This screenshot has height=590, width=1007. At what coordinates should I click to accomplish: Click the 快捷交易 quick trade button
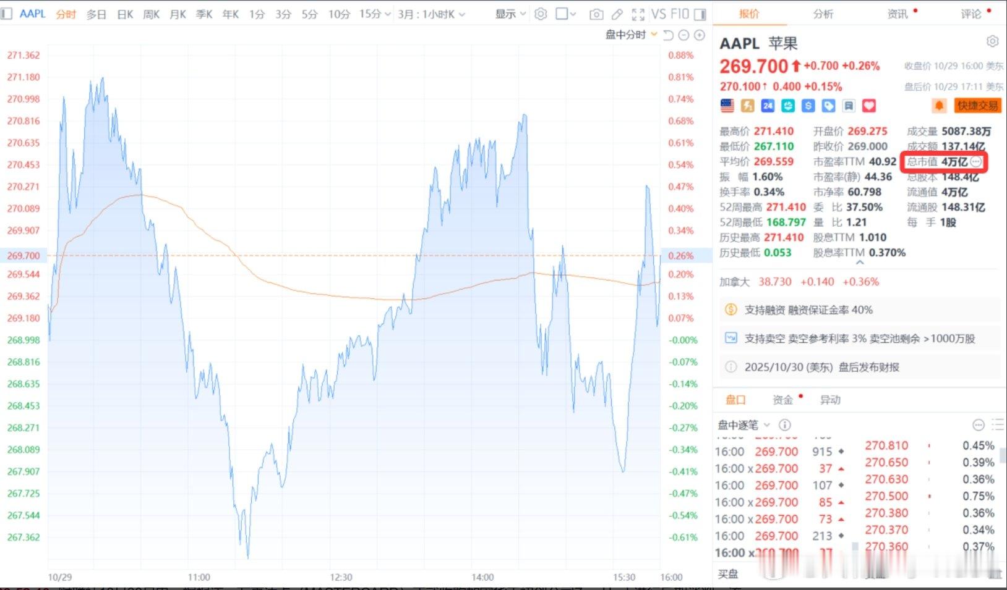coord(977,106)
